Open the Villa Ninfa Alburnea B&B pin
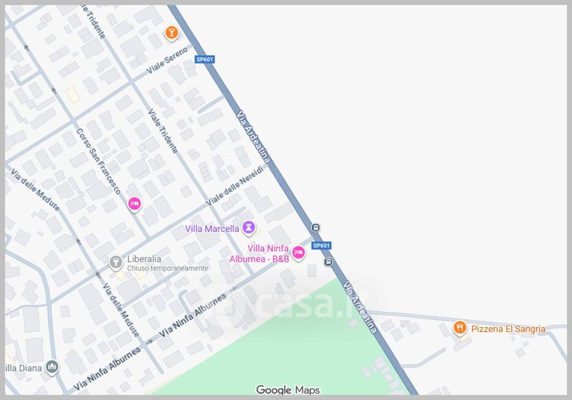Image resolution: width=572 pixels, height=400 pixels. point(298,252)
